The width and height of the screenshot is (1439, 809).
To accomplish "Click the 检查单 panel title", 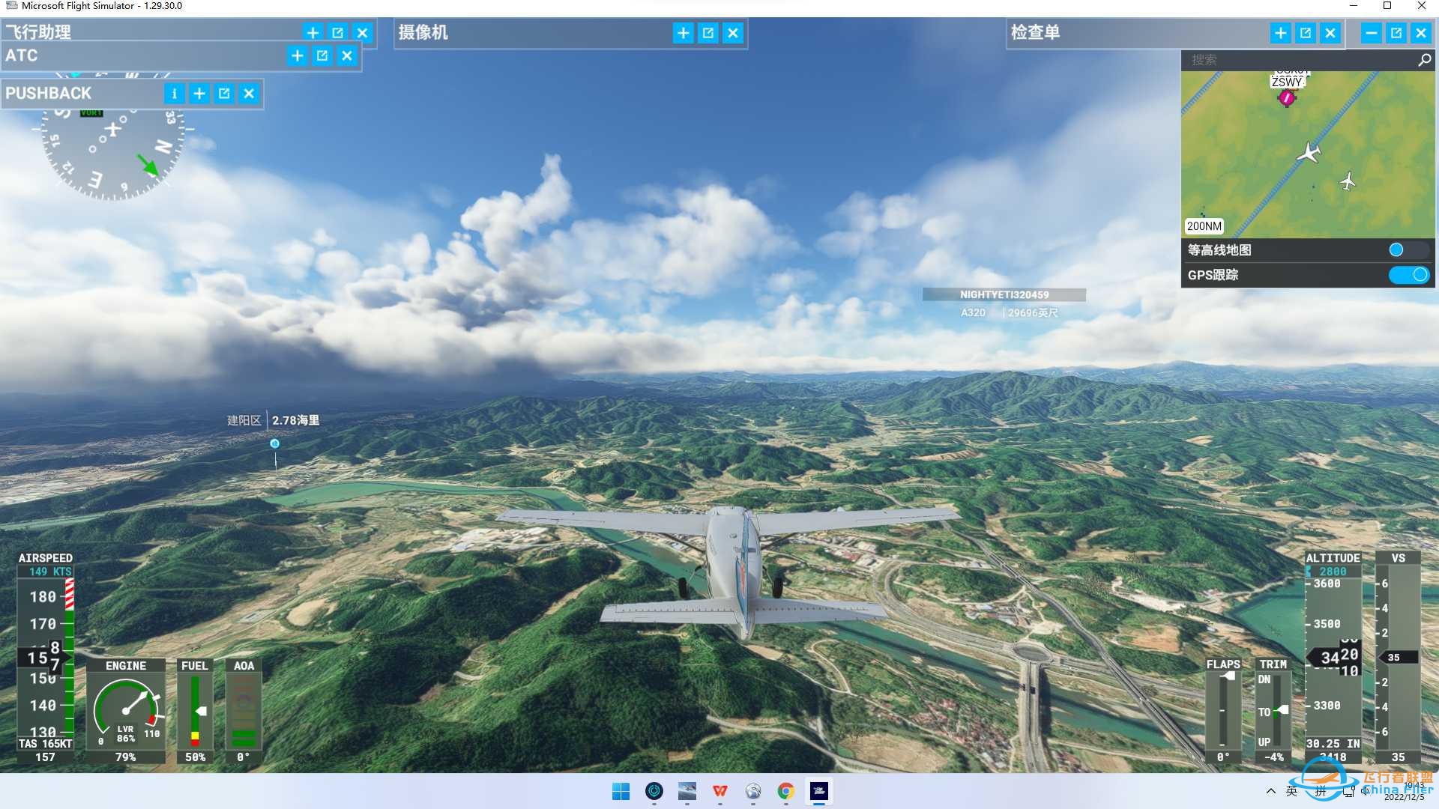I will tap(1035, 32).
